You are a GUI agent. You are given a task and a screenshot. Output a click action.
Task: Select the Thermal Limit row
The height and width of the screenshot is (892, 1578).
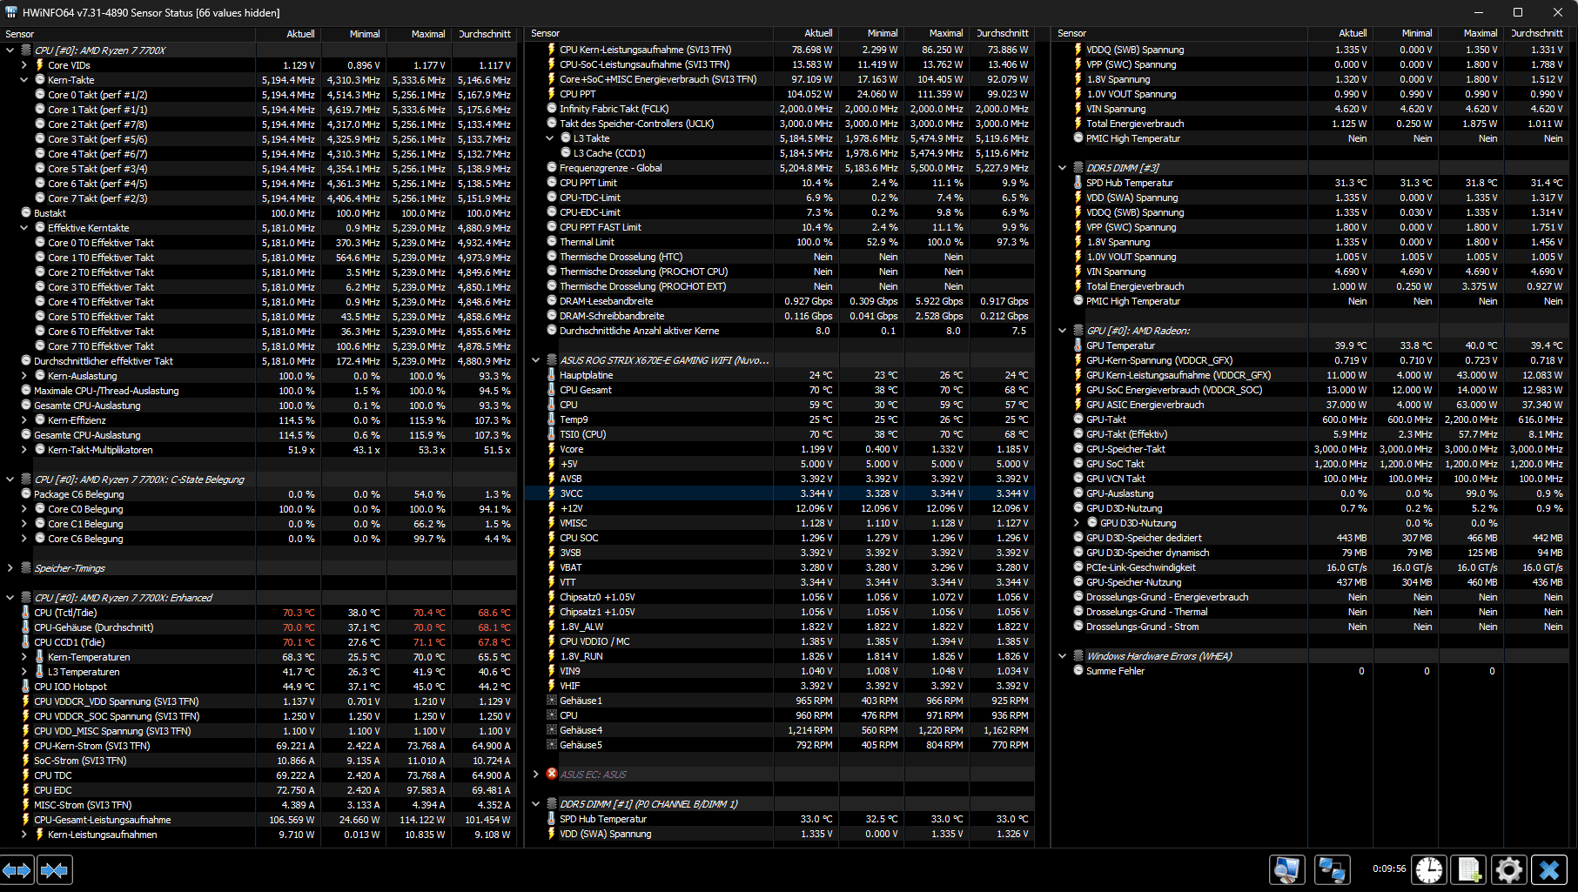pos(779,242)
